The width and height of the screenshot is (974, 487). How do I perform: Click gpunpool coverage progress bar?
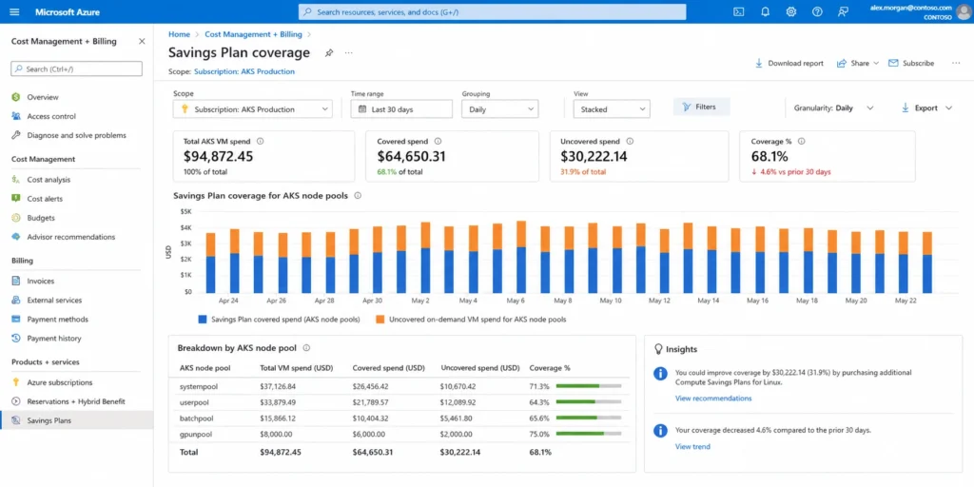(x=589, y=434)
